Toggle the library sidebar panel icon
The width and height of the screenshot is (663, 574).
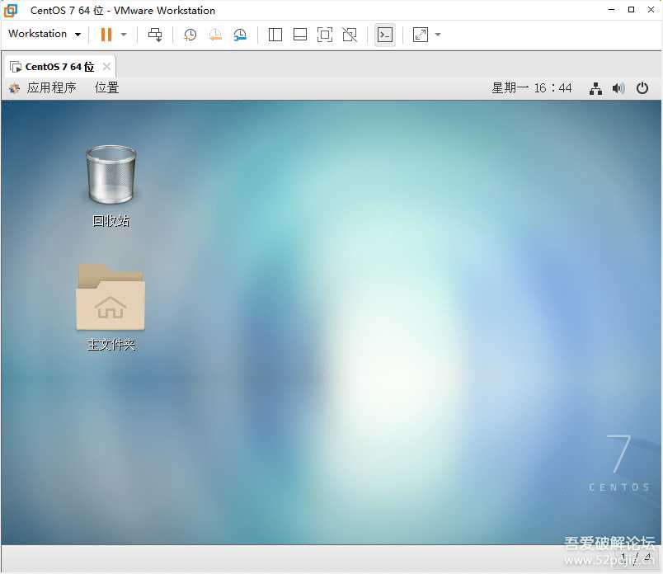click(x=275, y=35)
